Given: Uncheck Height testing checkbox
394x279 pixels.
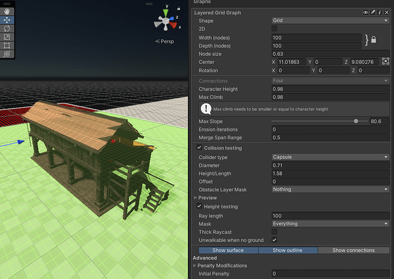Looking at the screenshot, I should [199, 206].
